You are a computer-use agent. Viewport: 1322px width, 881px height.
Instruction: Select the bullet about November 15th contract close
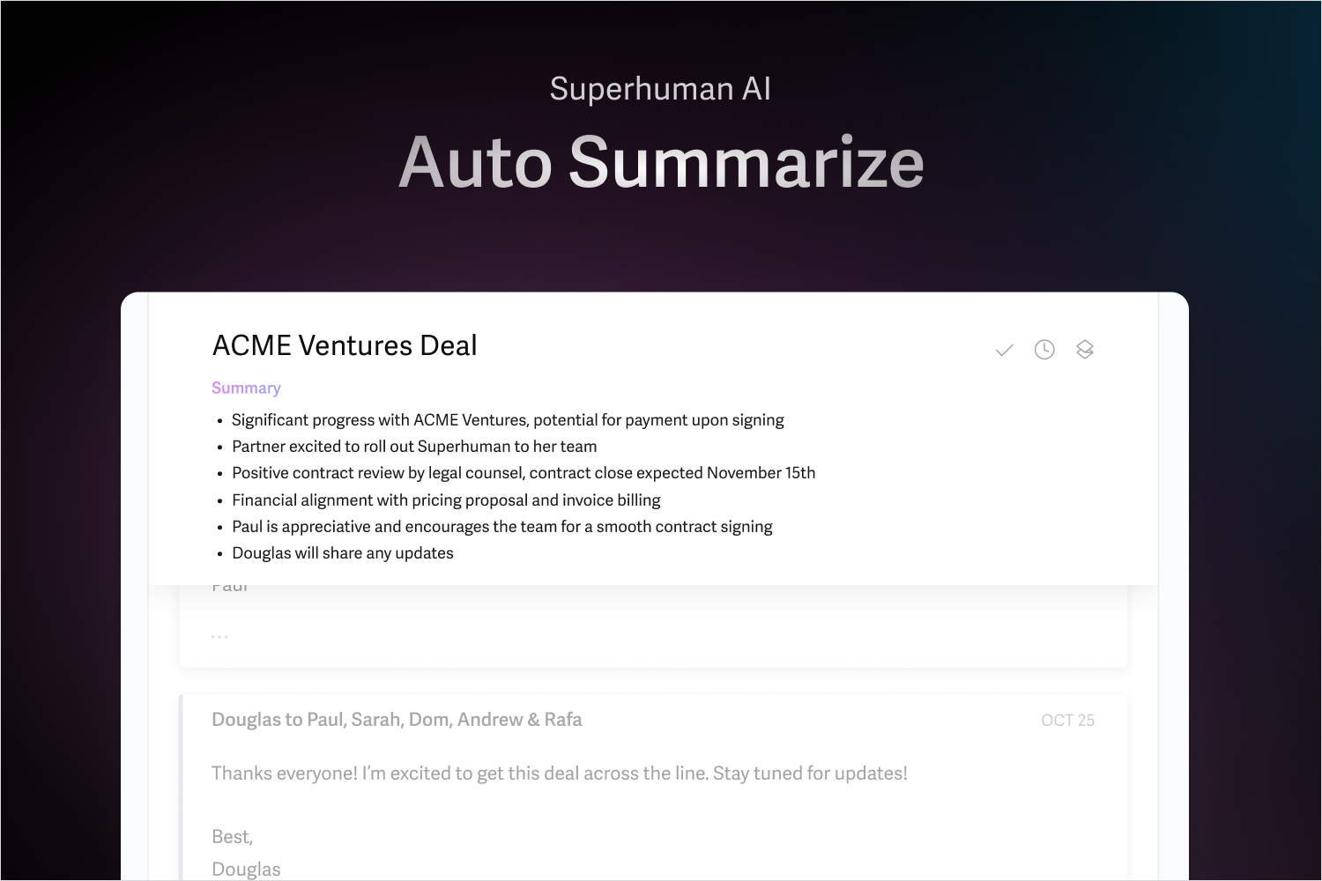click(x=523, y=472)
